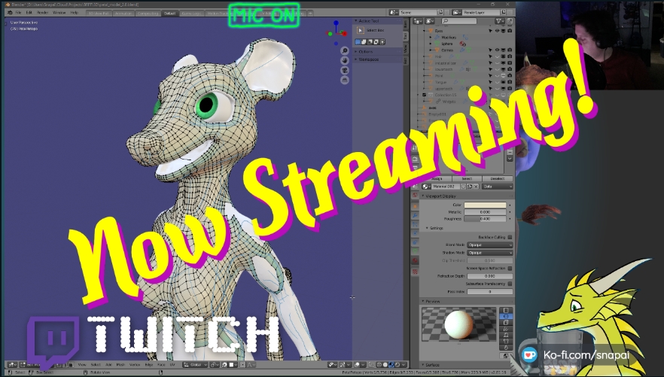Open the Texture properties tab (checker icon)
Image resolution: width=664 pixels, height=377 pixels.
pos(415,271)
